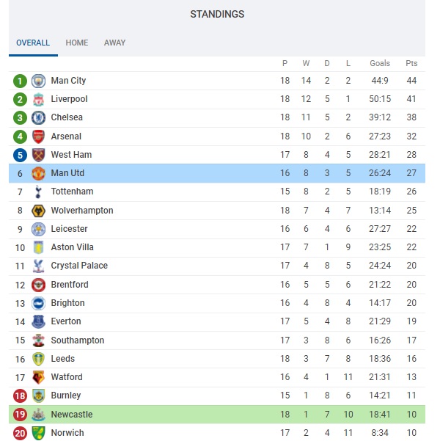The height and width of the screenshot is (441, 440).
Task: Click the Chelsea club crest
Action: [x=38, y=117]
